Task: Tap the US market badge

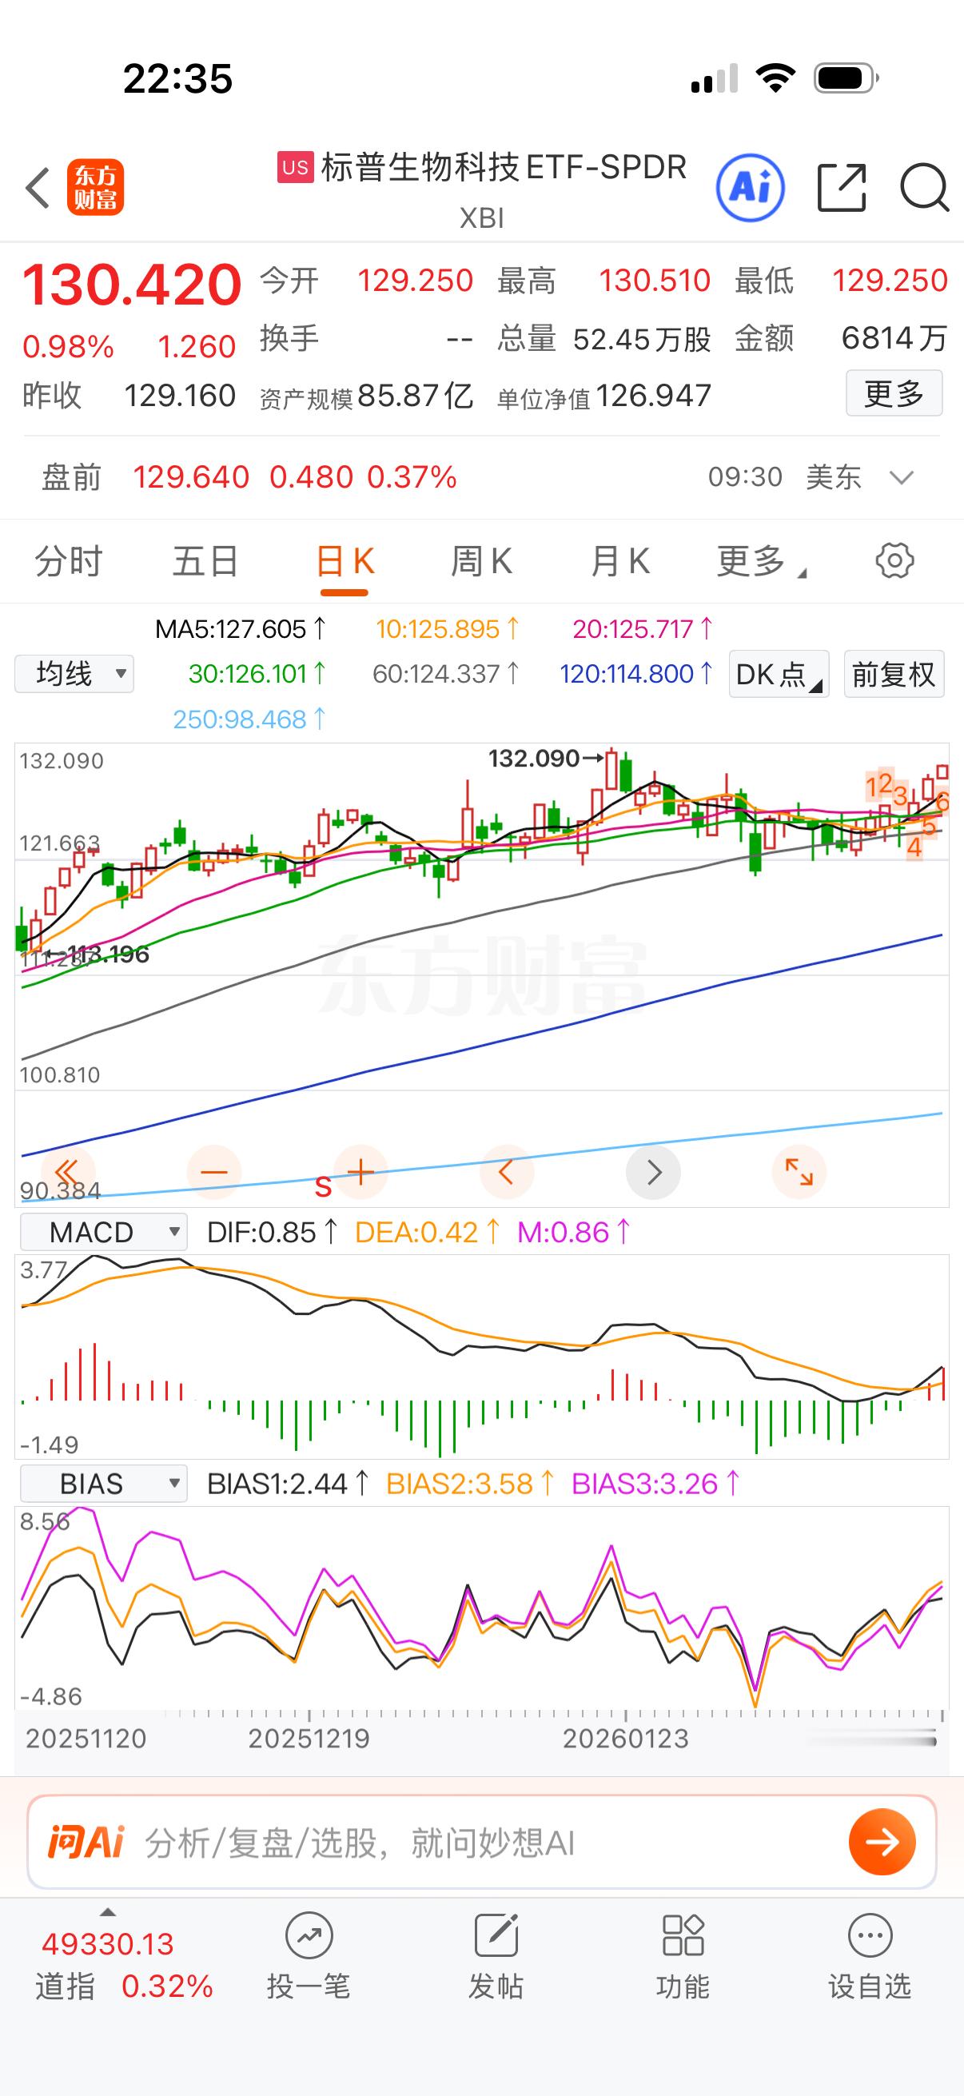Action: click(x=295, y=167)
